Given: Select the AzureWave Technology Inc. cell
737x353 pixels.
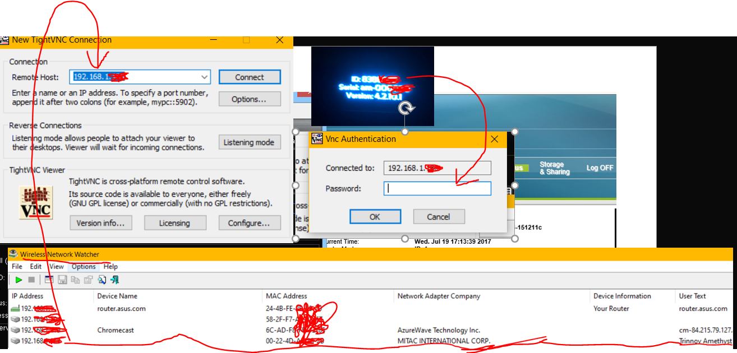Looking at the screenshot, I should [x=439, y=331].
